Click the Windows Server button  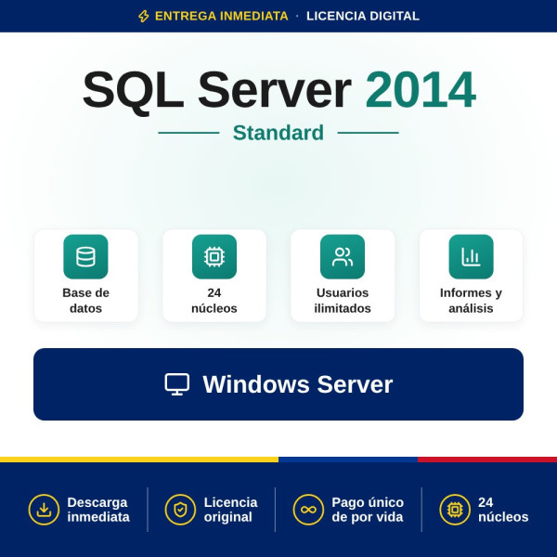[278, 384]
